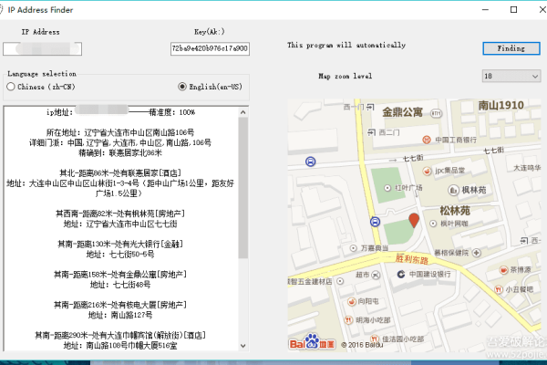
Task: Click the 金鼎公寓 map label
Action: click(x=402, y=112)
